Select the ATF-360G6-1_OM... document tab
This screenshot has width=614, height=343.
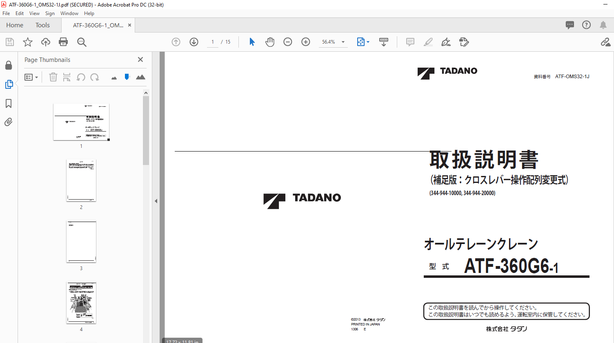pos(98,25)
